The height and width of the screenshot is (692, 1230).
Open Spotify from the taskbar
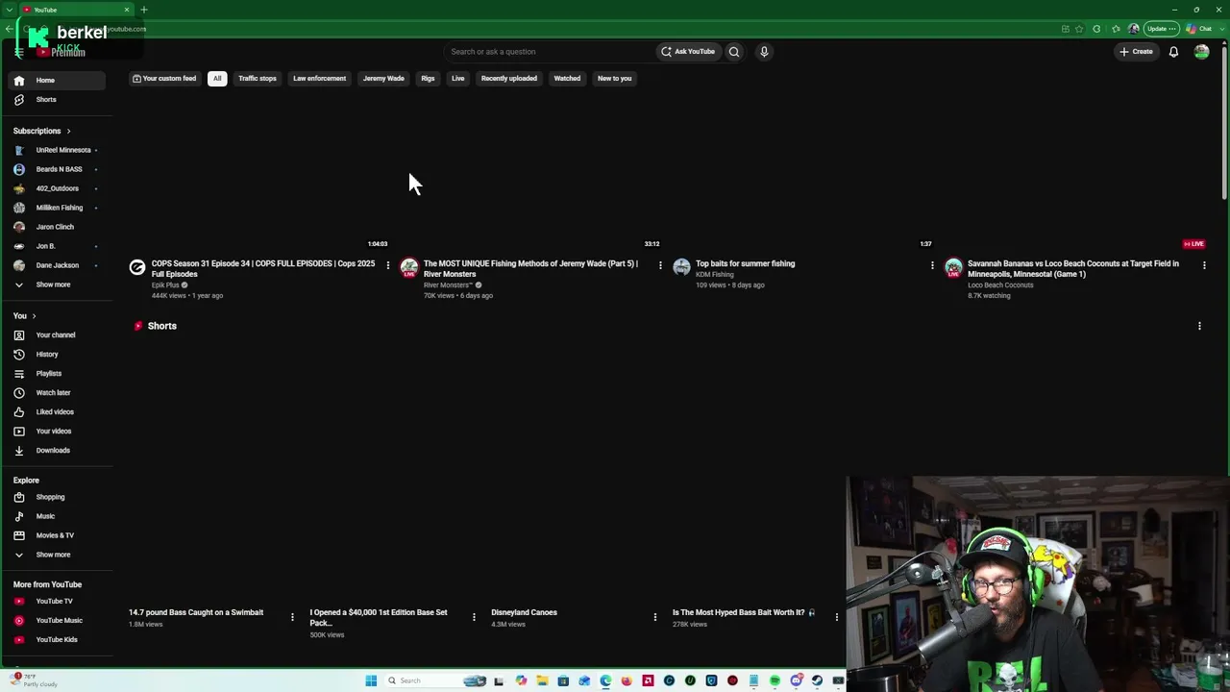tap(775, 681)
